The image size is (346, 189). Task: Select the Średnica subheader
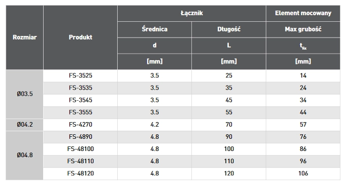(154, 29)
